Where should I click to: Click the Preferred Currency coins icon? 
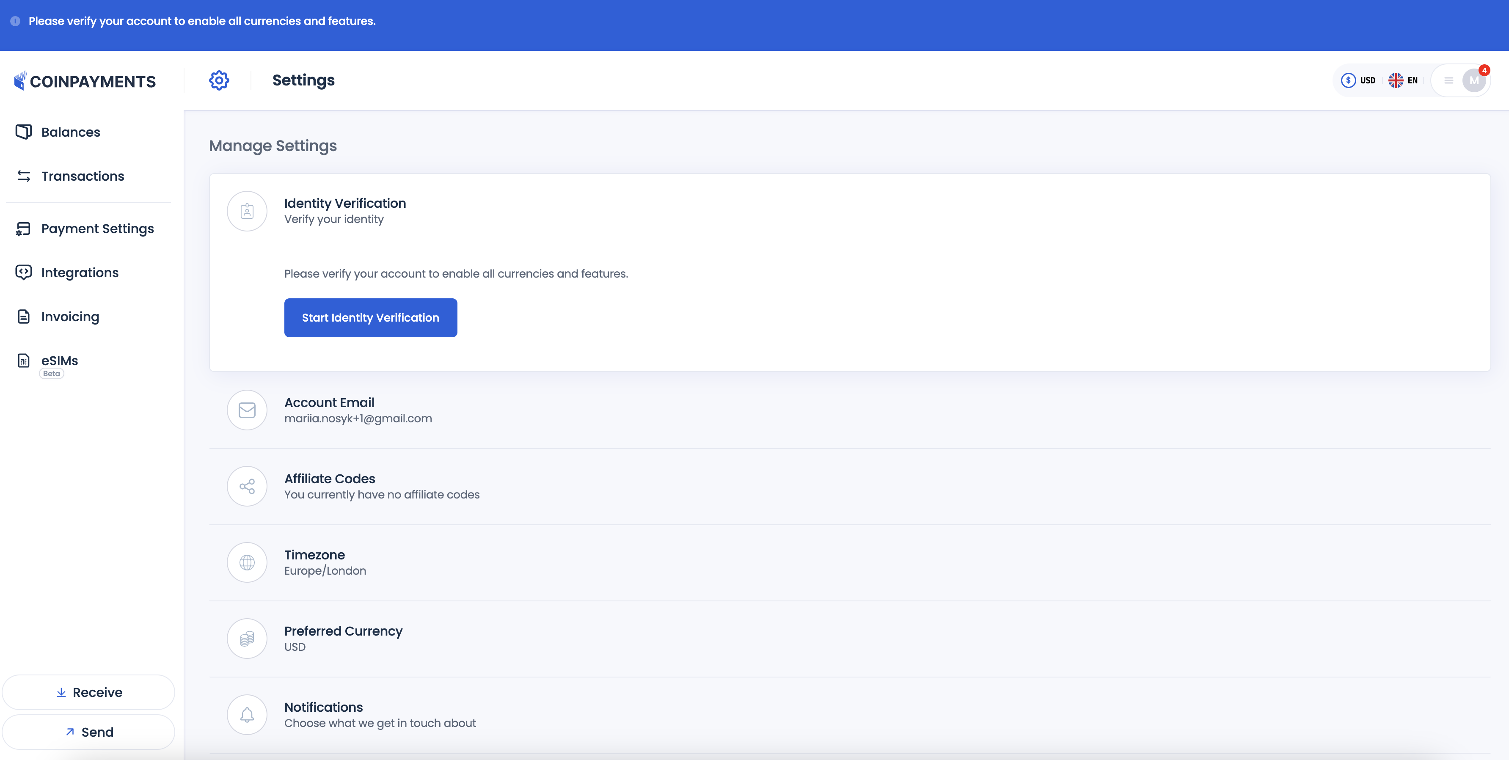tap(247, 639)
